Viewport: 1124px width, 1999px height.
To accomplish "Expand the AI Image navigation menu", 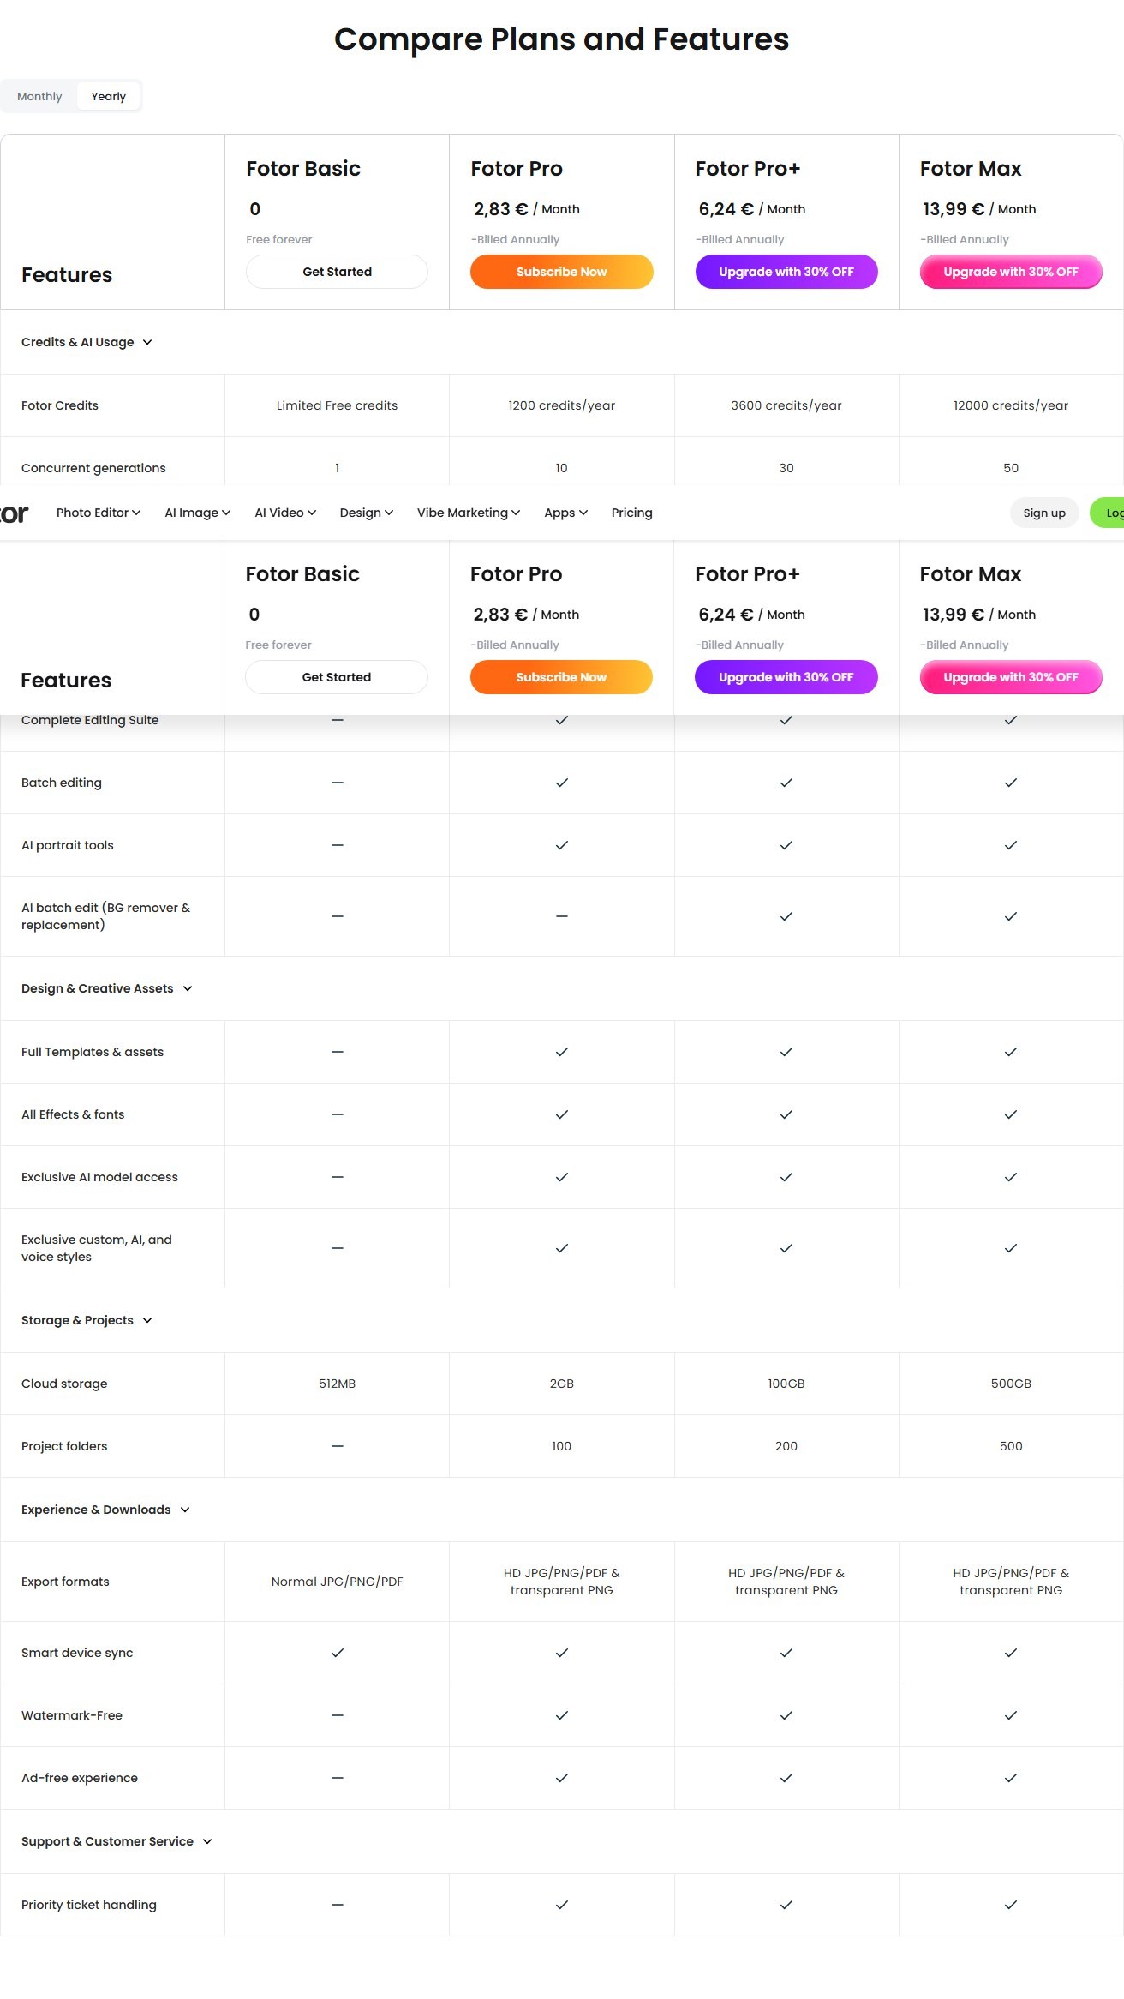I will click(x=198, y=513).
